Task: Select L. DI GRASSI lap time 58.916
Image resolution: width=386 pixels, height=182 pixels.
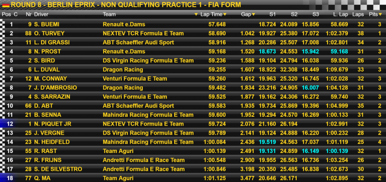Action: (x=217, y=42)
